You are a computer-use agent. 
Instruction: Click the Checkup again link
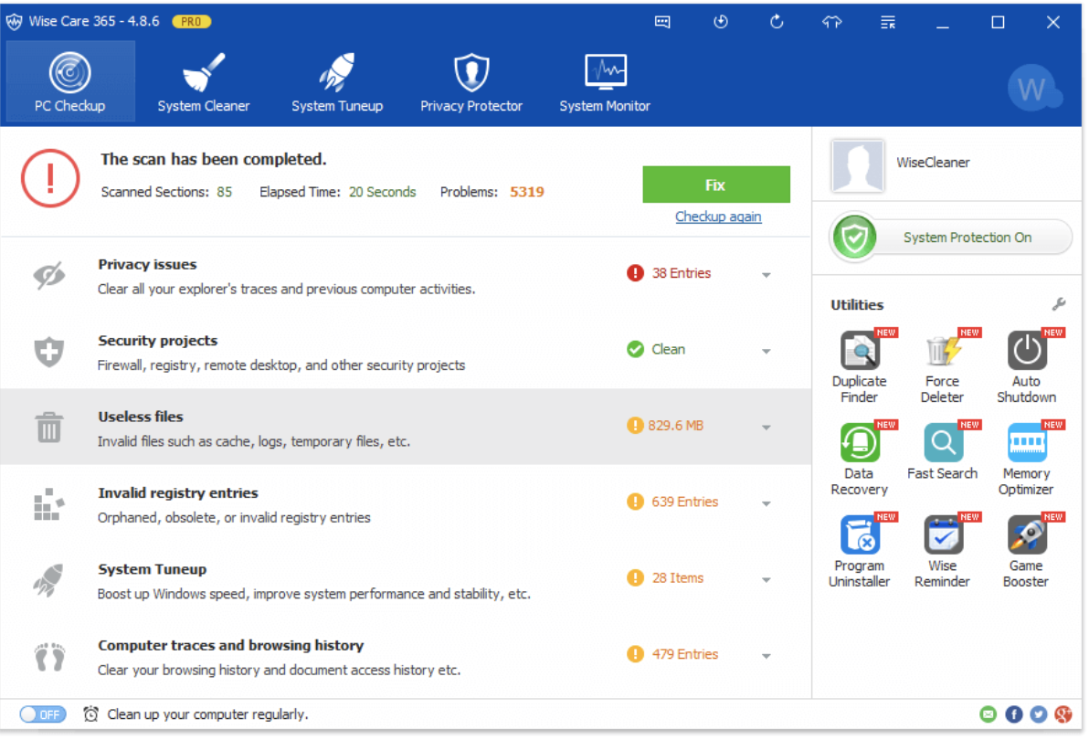coord(718,217)
